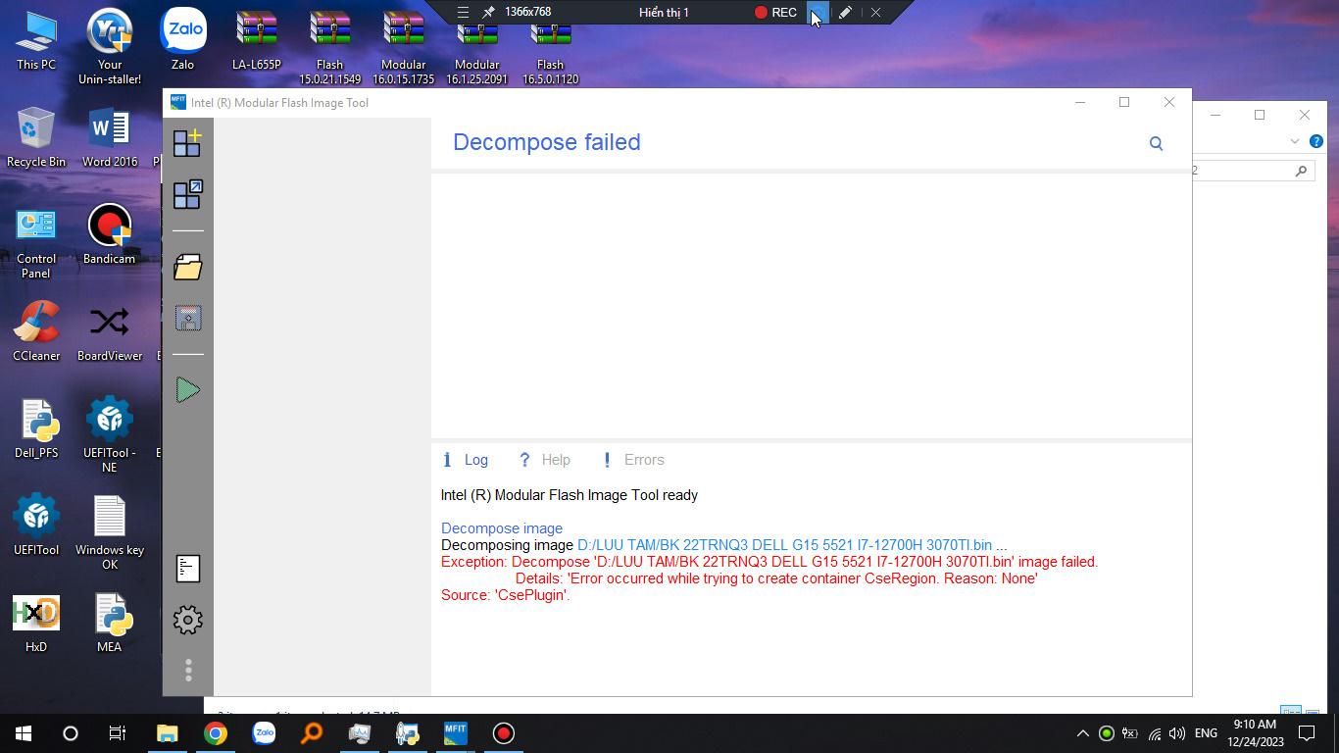The width and height of the screenshot is (1339, 753).
Task: Click the save floppy disk icon
Action: [187, 318]
